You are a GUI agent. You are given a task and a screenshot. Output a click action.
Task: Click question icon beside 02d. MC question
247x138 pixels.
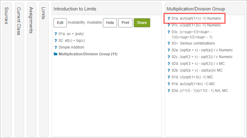click(169, 64)
